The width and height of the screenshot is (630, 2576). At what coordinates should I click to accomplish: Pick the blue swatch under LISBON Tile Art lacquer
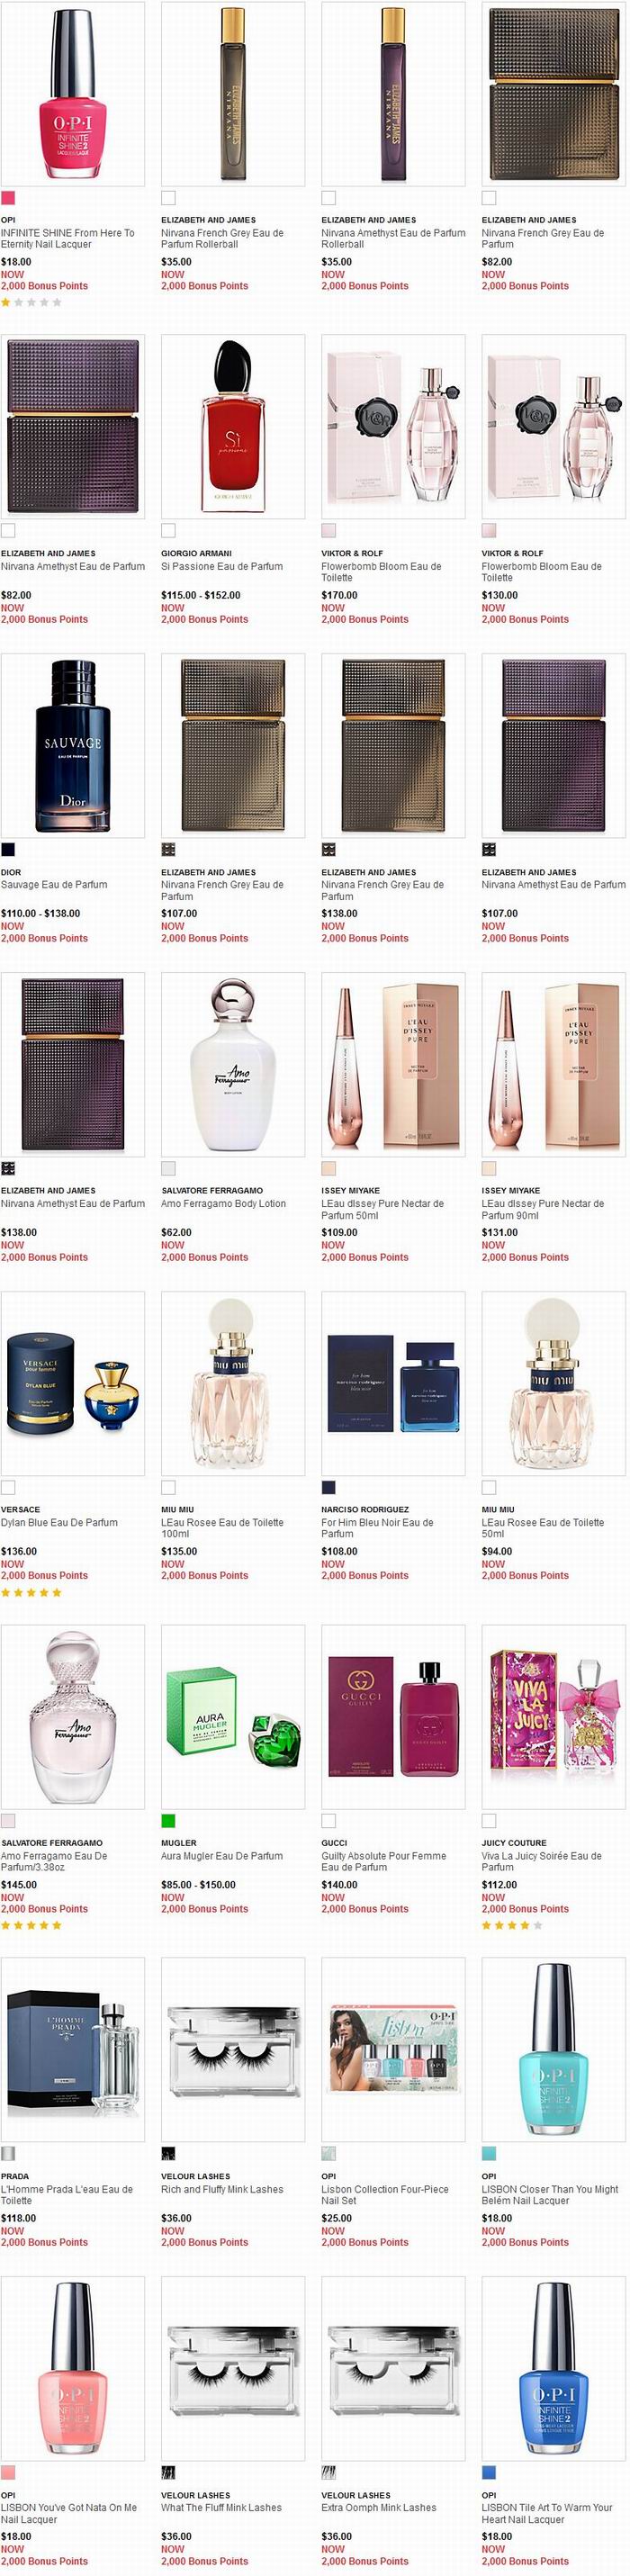pyautogui.click(x=489, y=2472)
